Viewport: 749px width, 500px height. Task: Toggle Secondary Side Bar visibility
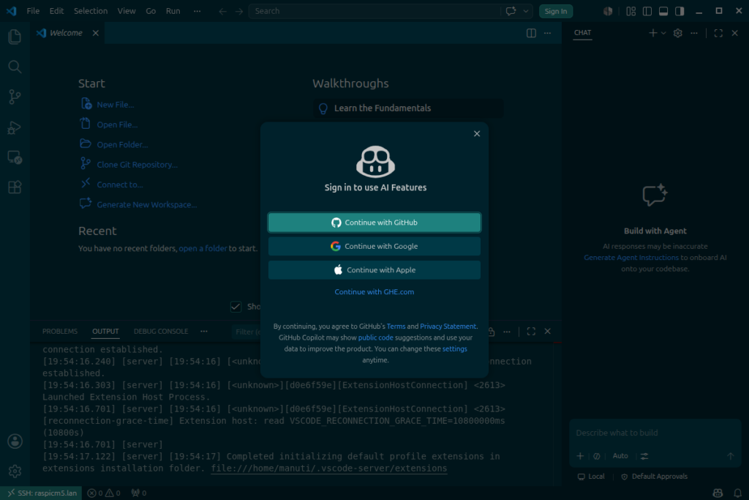(680, 11)
